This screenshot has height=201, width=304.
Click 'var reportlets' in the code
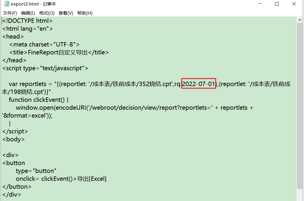tap(28, 84)
